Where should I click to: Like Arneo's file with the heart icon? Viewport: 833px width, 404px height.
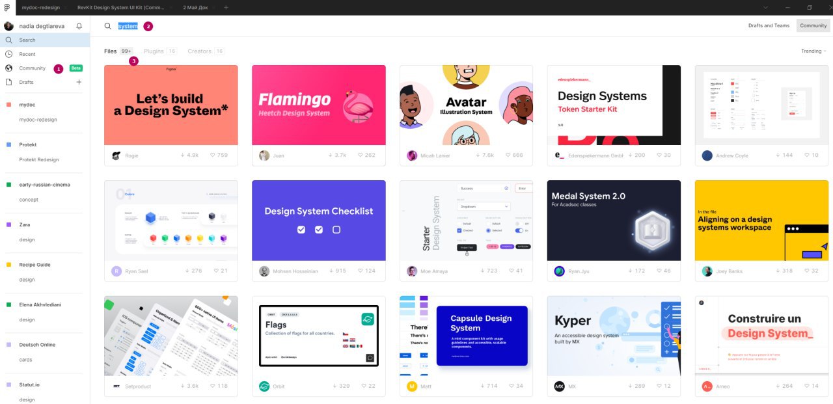806,386
